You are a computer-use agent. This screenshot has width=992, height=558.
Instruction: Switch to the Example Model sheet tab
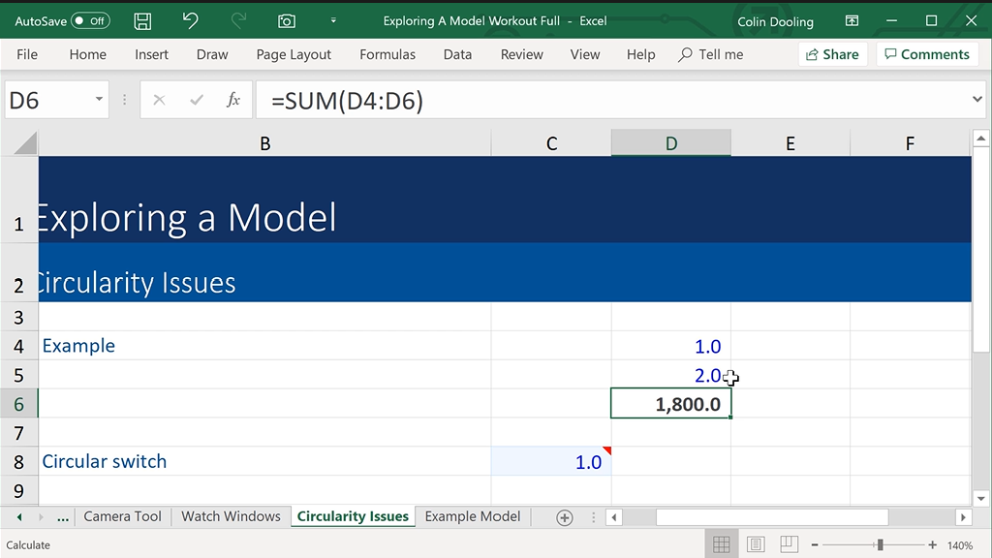coord(472,516)
